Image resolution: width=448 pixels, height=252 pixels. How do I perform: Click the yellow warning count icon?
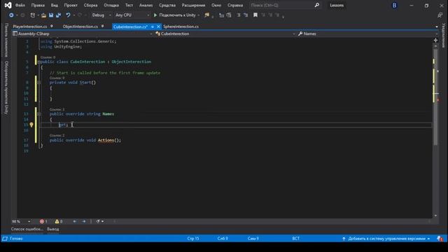coord(57,221)
